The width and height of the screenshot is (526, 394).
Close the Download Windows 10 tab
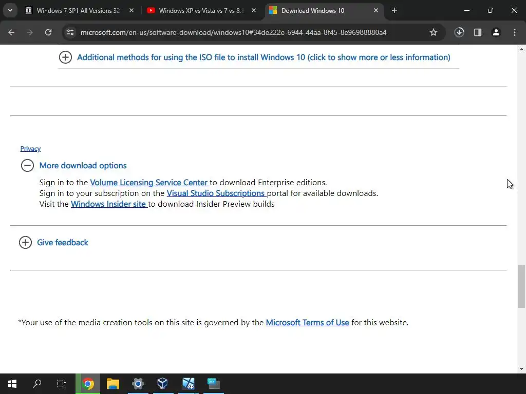376,10
